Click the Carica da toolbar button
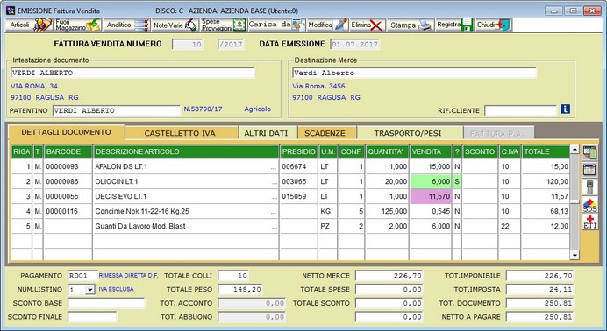 point(276,25)
